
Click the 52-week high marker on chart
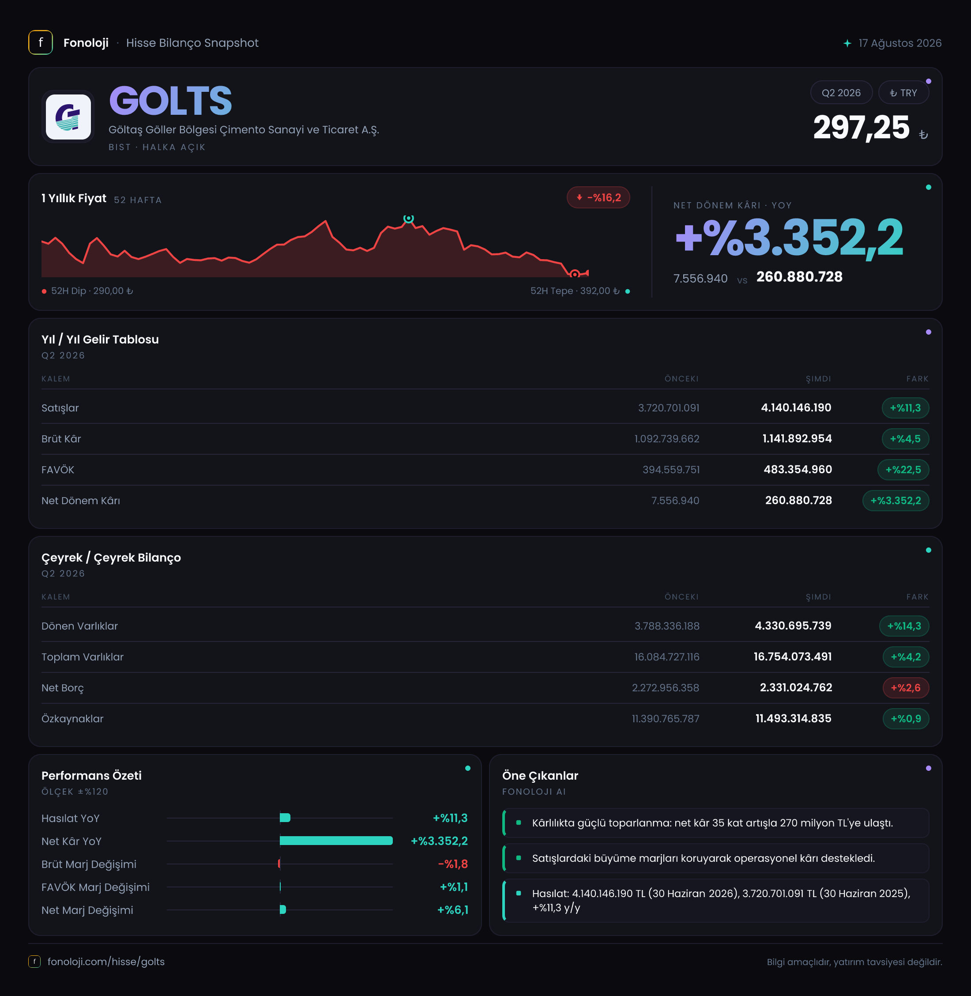409,219
